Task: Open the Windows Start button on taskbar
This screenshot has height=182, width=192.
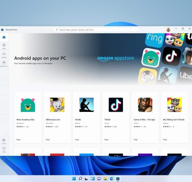Action: click(74, 179)
